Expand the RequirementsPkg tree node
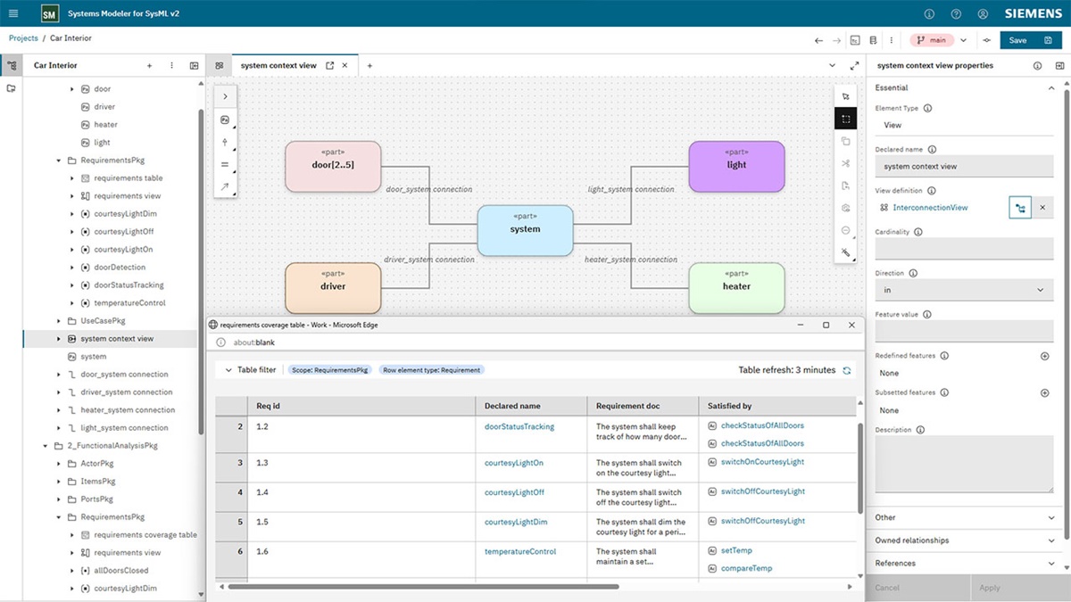This screenshot has width=1071, height=602. [58, 160]
